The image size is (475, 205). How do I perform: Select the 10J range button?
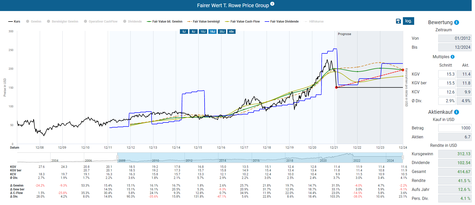coord(203,32)
